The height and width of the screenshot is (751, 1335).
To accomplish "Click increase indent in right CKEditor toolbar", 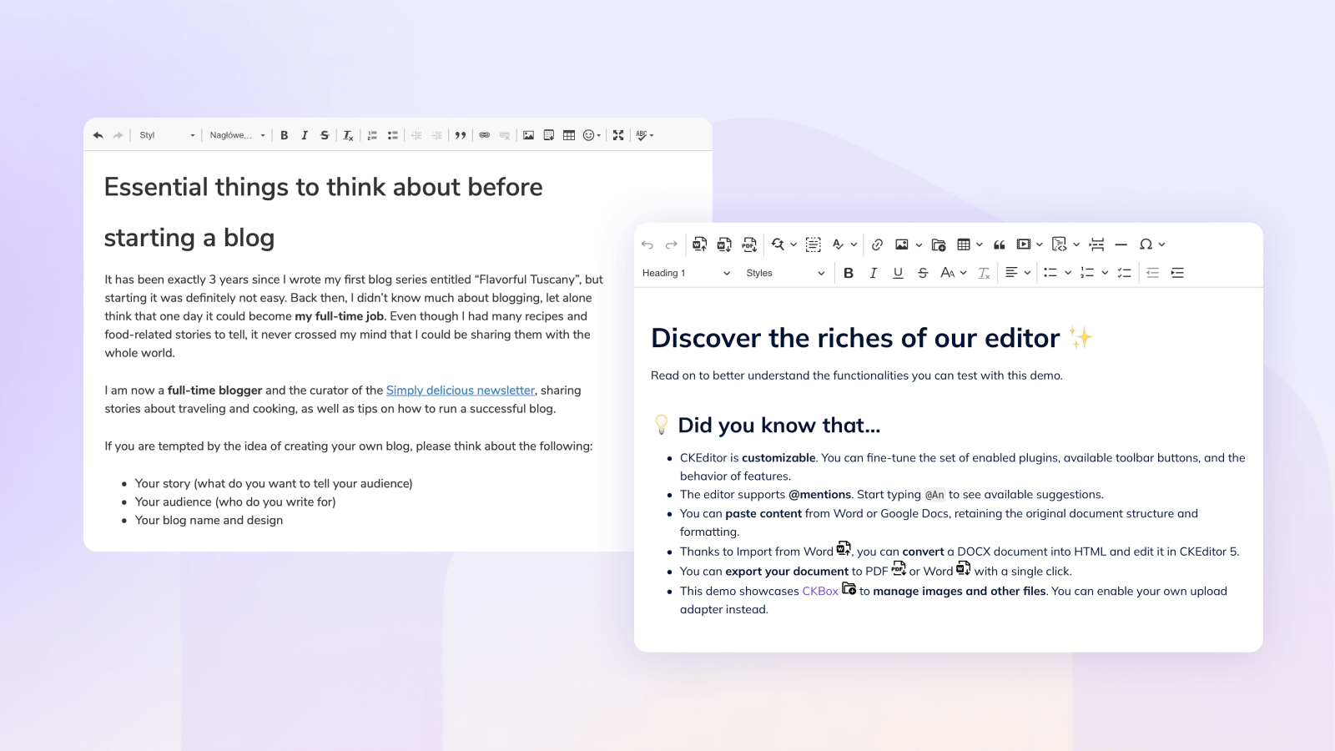I will click(1177, 273).
